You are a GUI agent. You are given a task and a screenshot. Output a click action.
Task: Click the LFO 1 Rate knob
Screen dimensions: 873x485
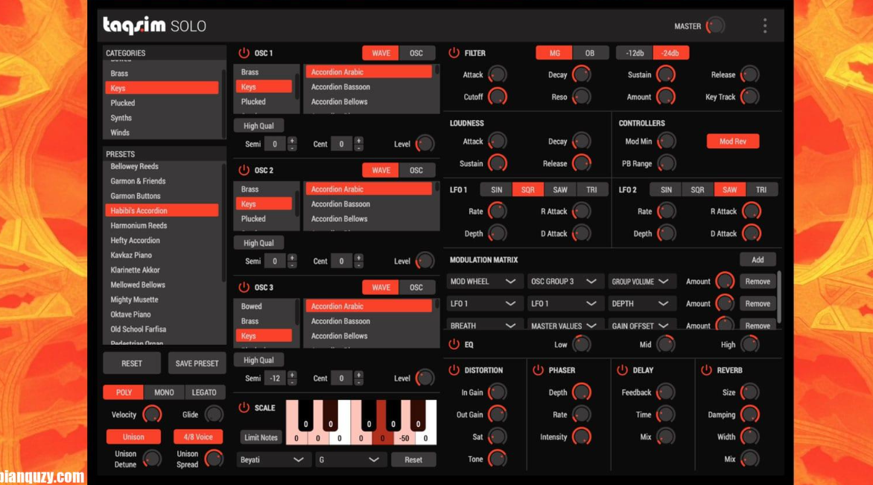pos(497,212)
